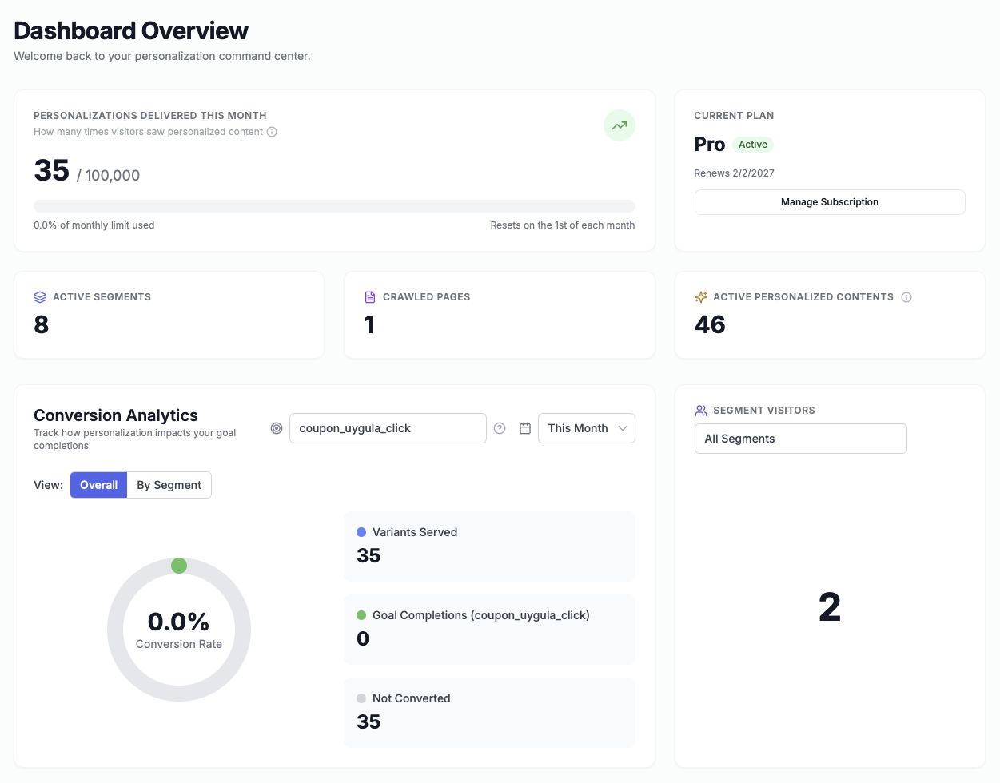1000x783 pixels.
Task: Open the This Month dropdown
Action: pos(586,428)
